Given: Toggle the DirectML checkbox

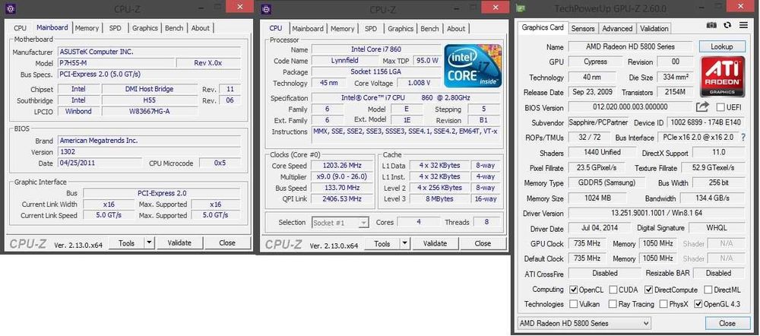Looking at the screenshot, I should (708, 290).
